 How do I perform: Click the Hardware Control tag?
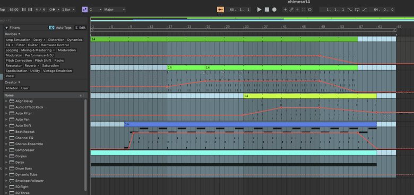pyautogui.click(x=55, y=45)
